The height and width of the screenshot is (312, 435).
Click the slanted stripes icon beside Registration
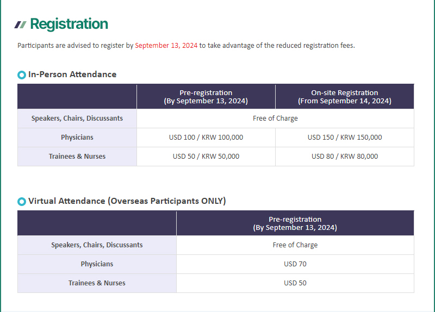20,24
